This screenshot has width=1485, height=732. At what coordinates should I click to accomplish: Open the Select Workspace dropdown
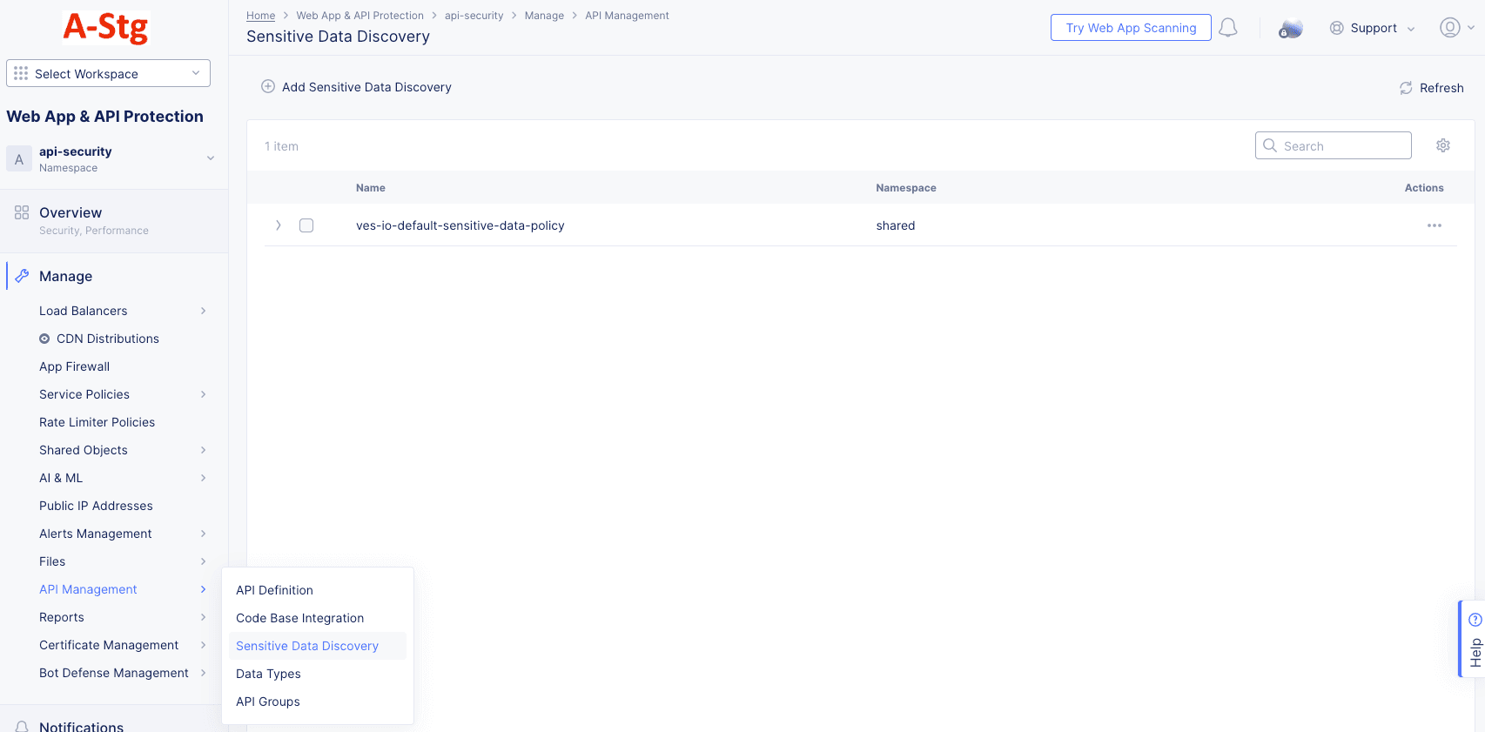click(108, 73)
